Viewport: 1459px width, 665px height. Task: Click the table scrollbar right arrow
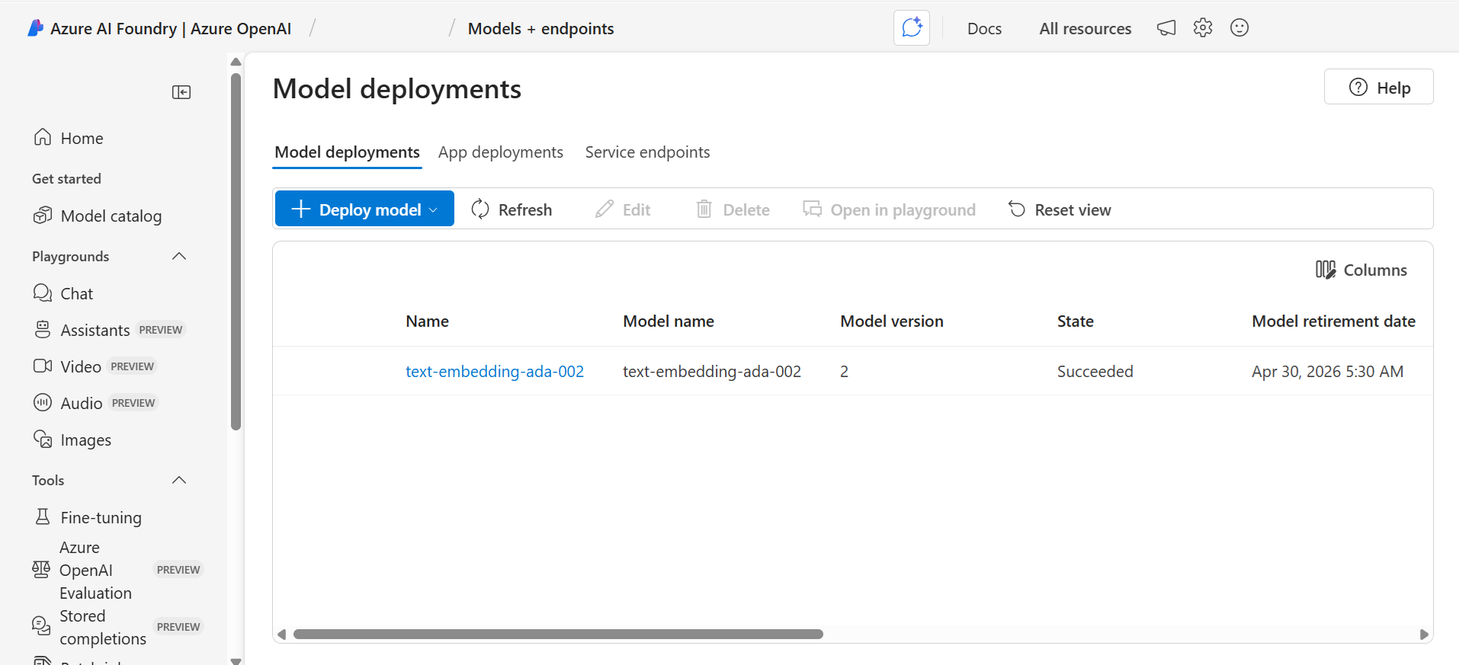tap(1424, 634)
